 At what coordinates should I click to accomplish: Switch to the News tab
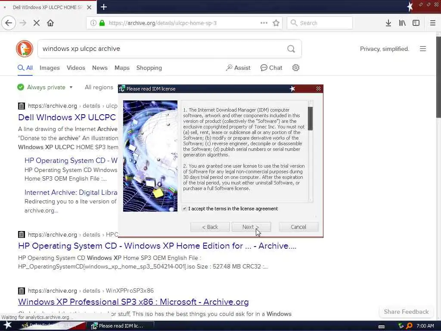point(100,68)
